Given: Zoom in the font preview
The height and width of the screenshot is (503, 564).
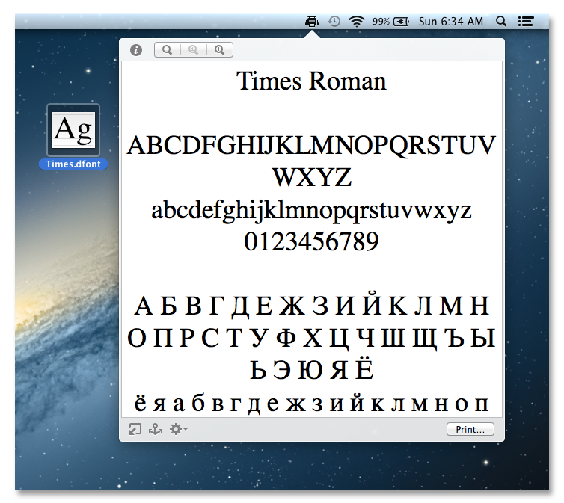Looking at the screenshot, I should tap(220, 49).
